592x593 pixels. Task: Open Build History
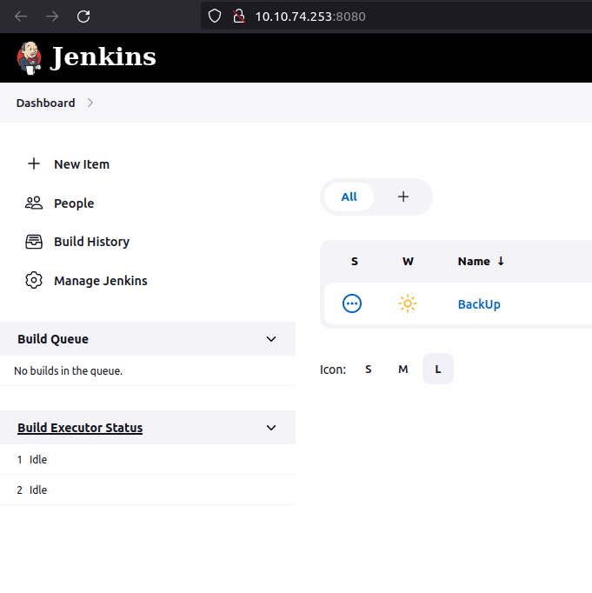pyautogui.click(x=92, y=242)
